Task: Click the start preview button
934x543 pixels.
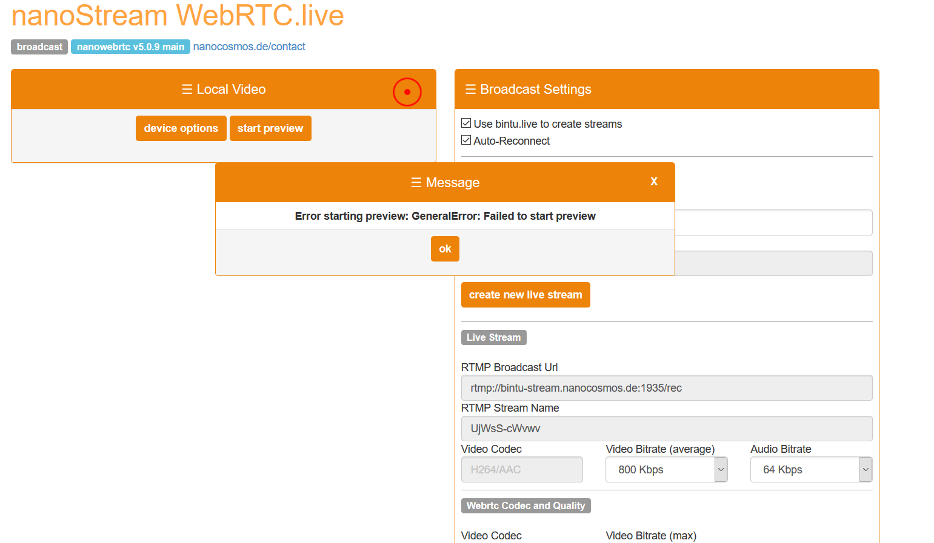Action: [x=270, y=128]
